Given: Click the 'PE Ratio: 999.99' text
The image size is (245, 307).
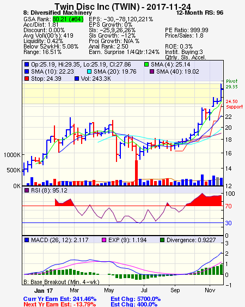Looking at the screenshot, I should [x=187, y=30].
